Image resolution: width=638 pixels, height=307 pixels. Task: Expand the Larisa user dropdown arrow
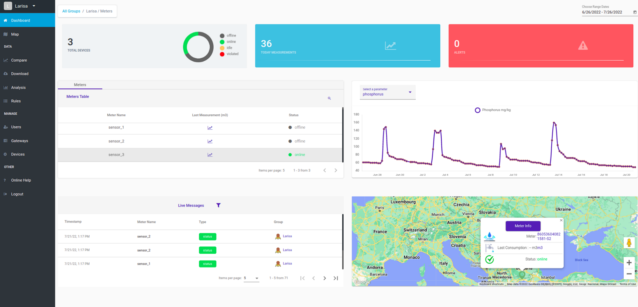(x=34, y=6)
